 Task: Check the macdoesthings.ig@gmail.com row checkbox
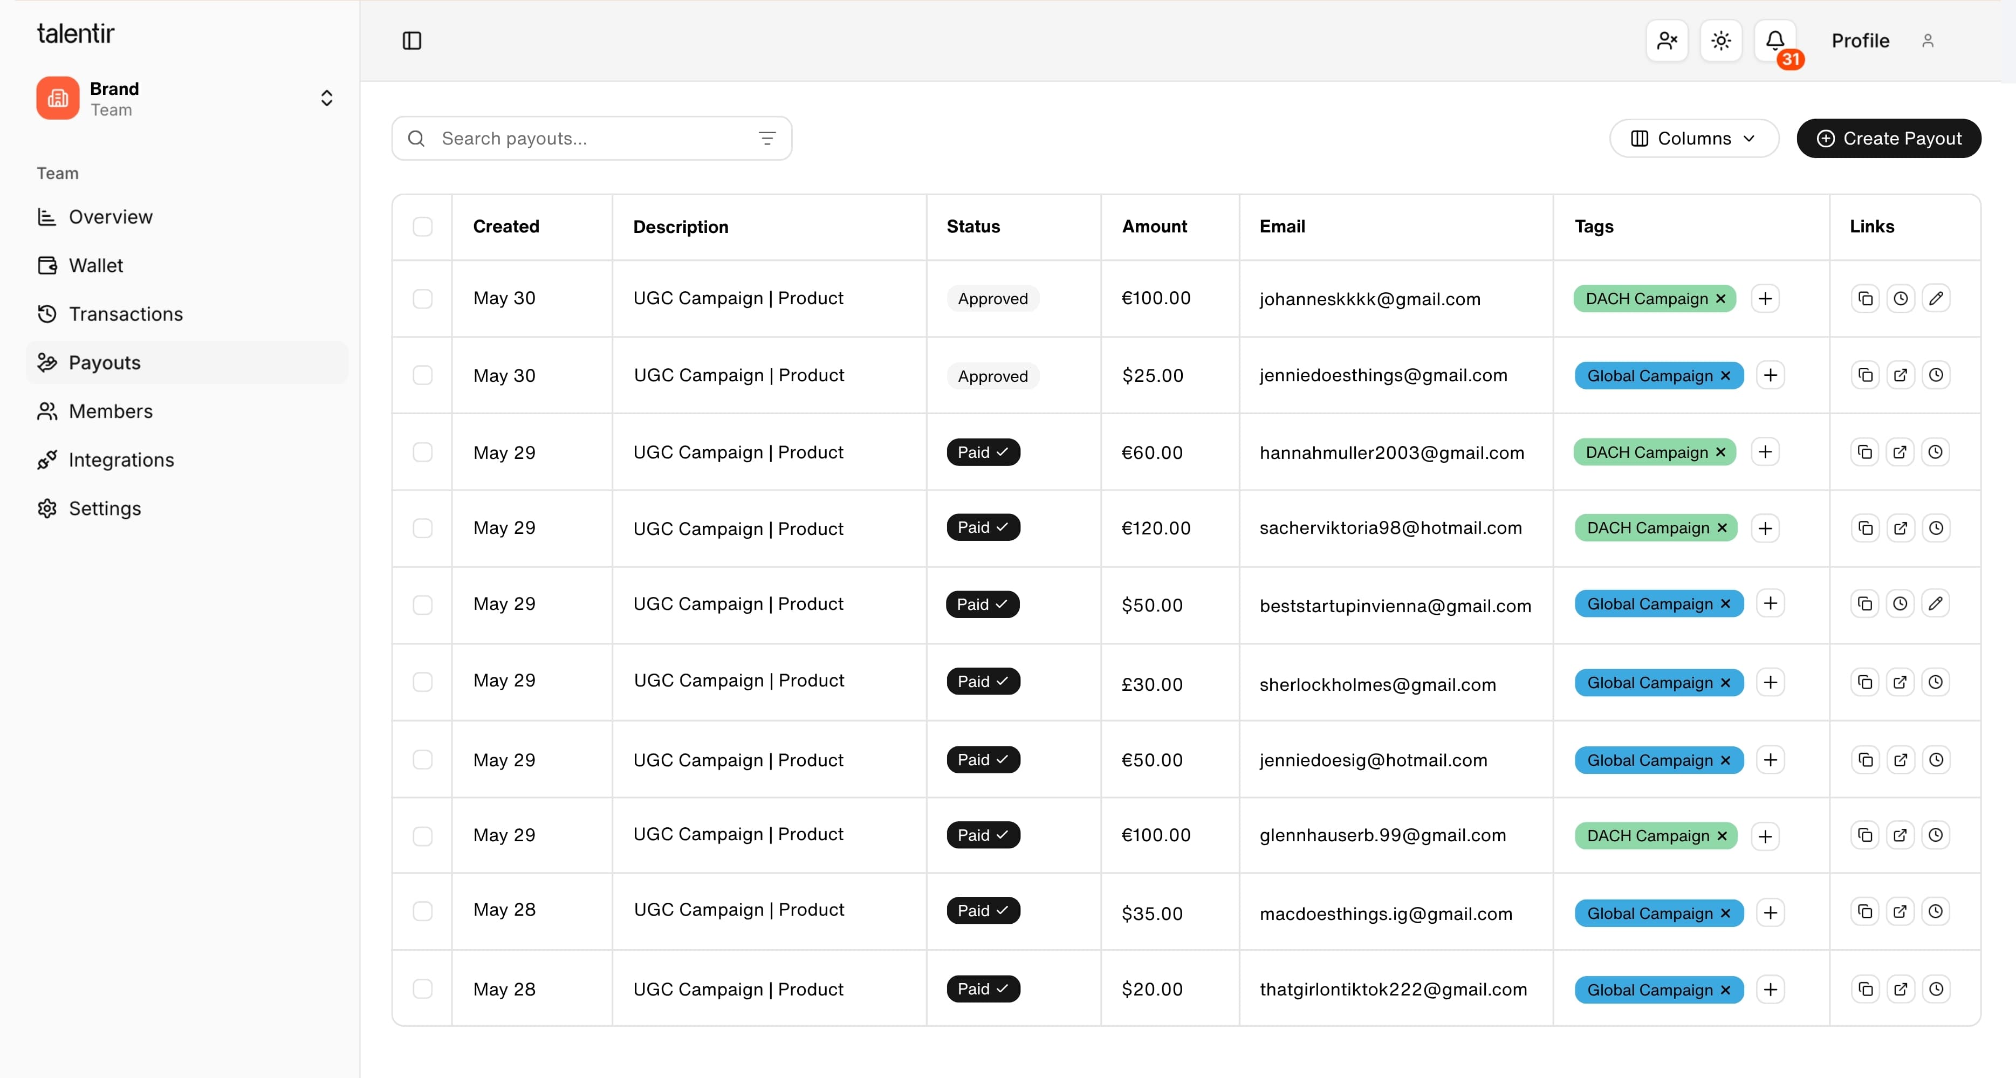(423, 911)
